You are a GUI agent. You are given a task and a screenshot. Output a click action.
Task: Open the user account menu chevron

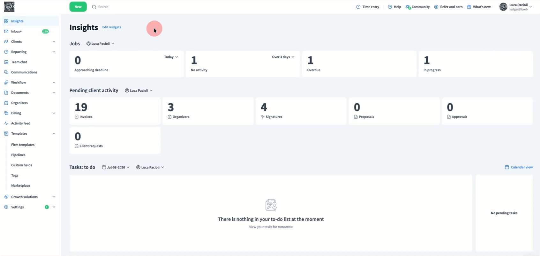[x=531, y=7]
